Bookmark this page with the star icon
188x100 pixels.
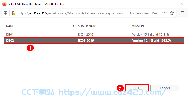pyautogui.click(x=172, y=13)
